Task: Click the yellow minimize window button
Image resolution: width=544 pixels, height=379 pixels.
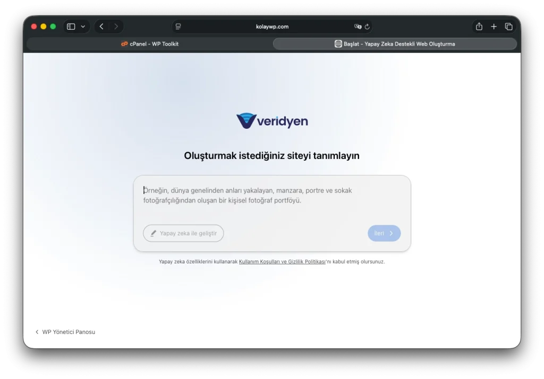Action: (44, 27)
